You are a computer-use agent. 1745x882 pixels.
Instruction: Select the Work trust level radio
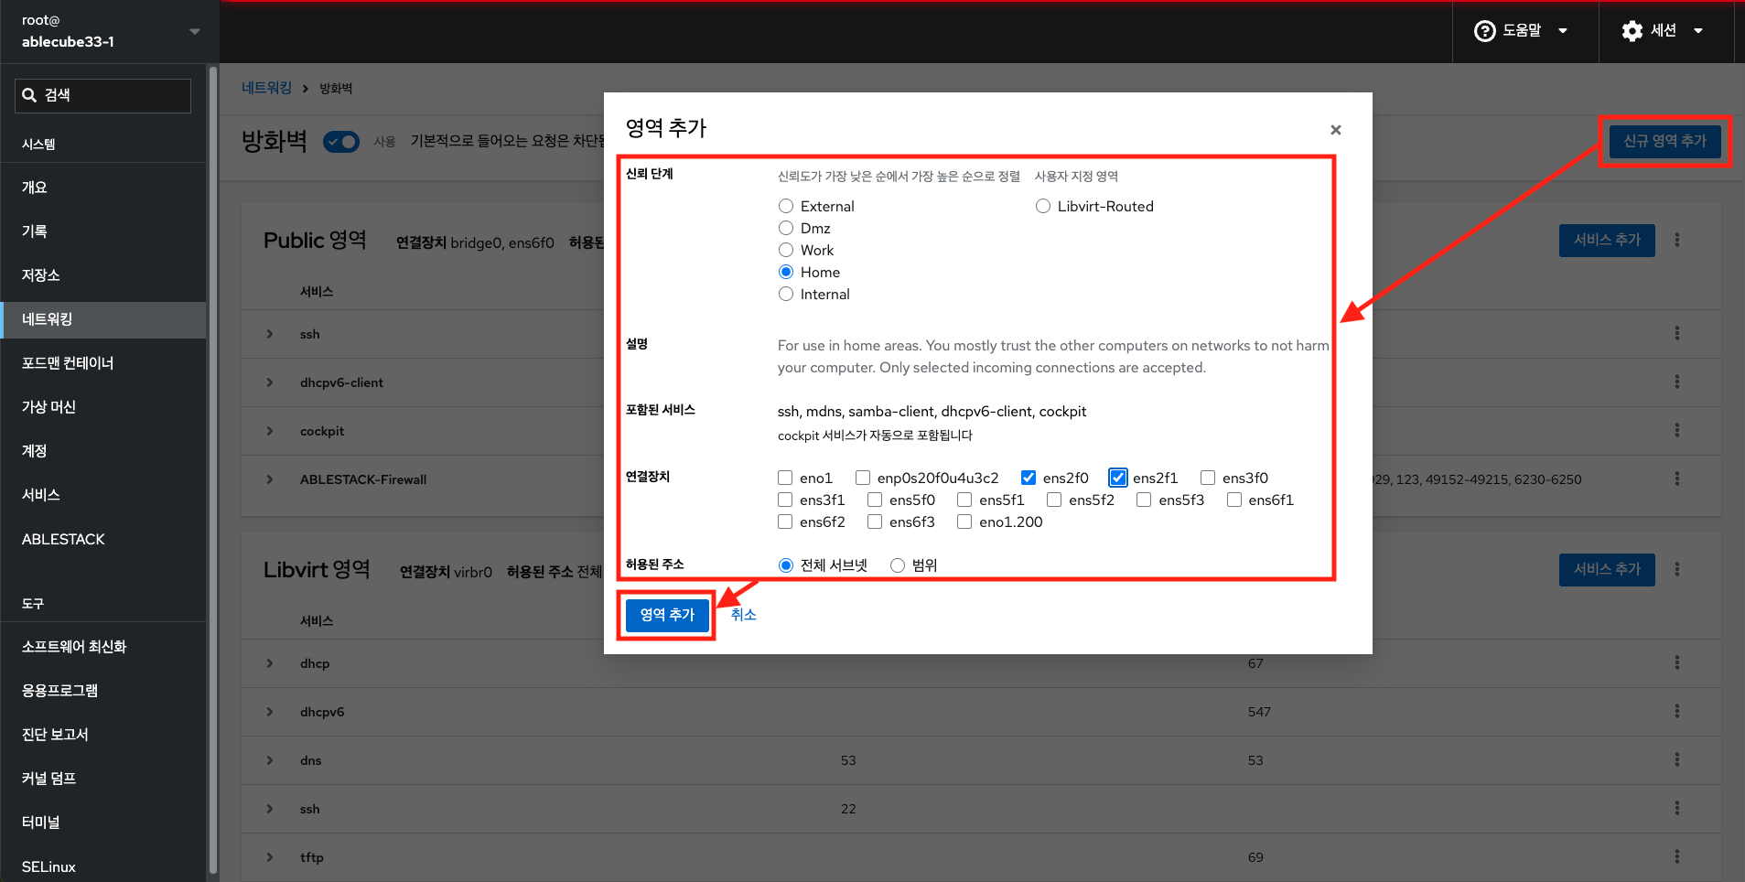click(786, 250)
